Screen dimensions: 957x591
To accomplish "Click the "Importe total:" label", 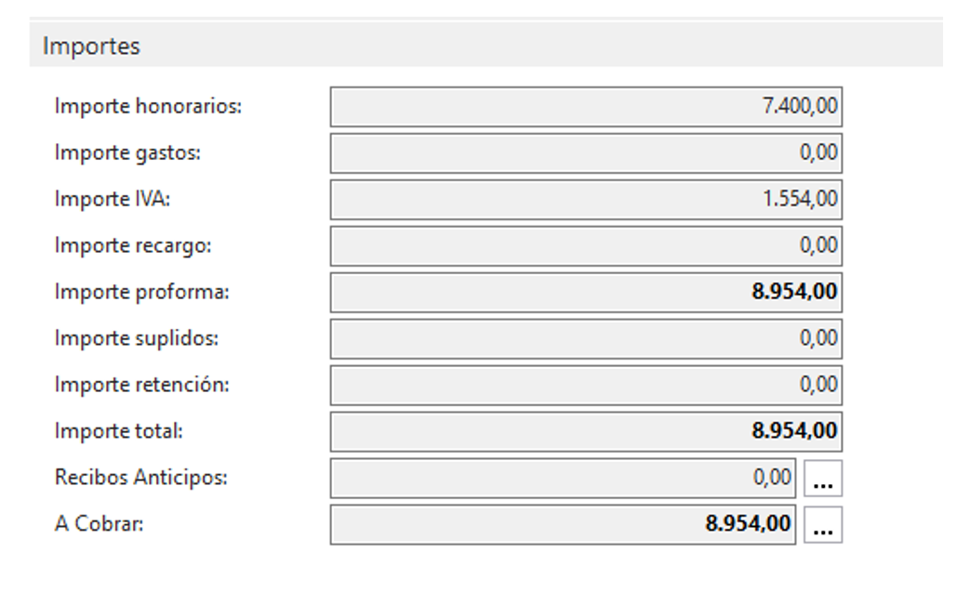I will pos(118,432).
